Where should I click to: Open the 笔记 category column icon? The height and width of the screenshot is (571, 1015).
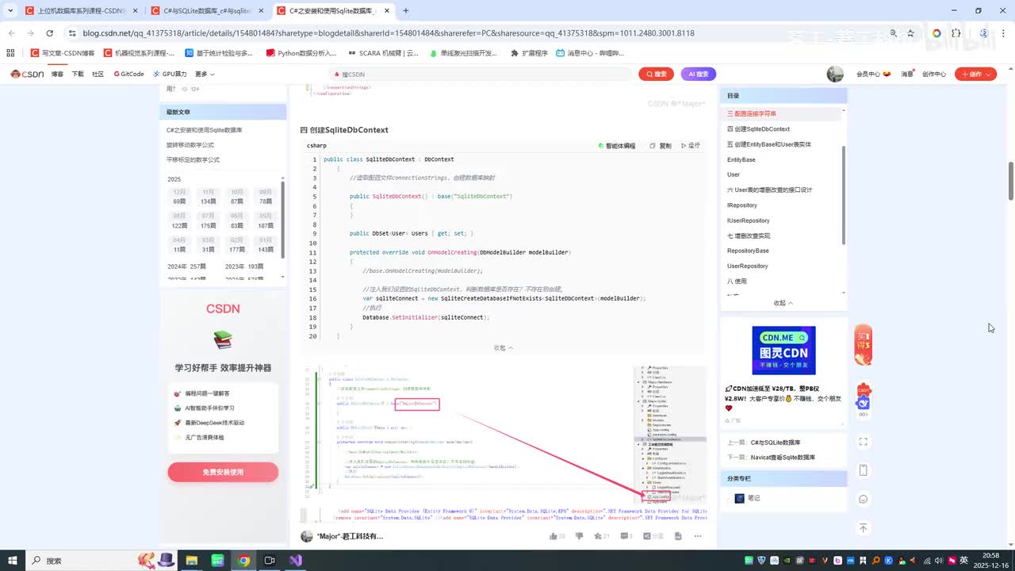[740, 498]
